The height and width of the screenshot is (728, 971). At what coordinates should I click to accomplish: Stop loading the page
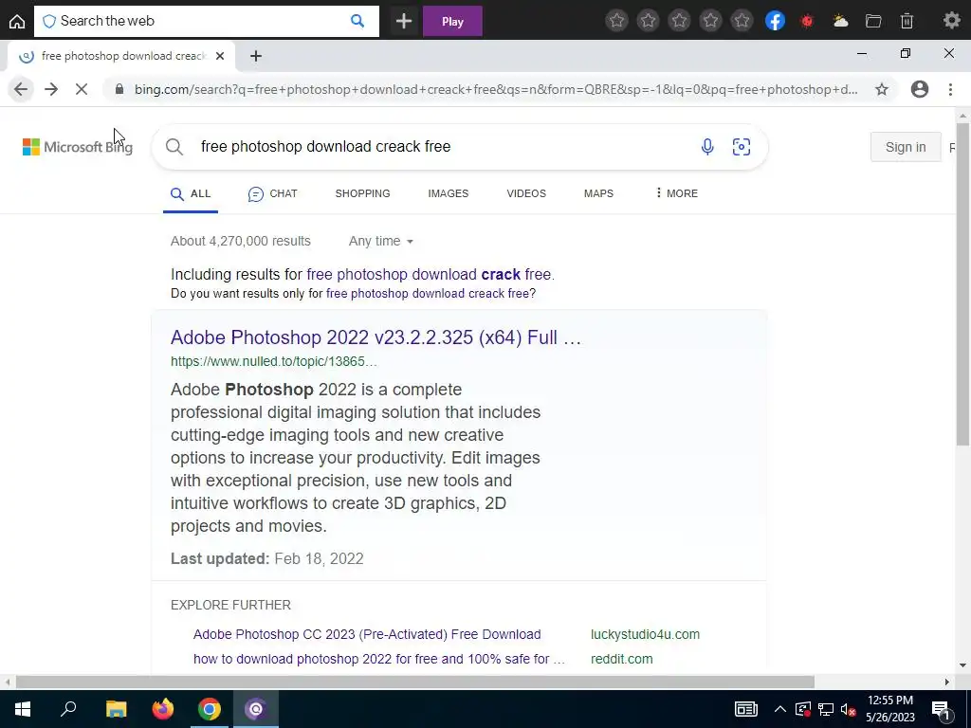82,89
